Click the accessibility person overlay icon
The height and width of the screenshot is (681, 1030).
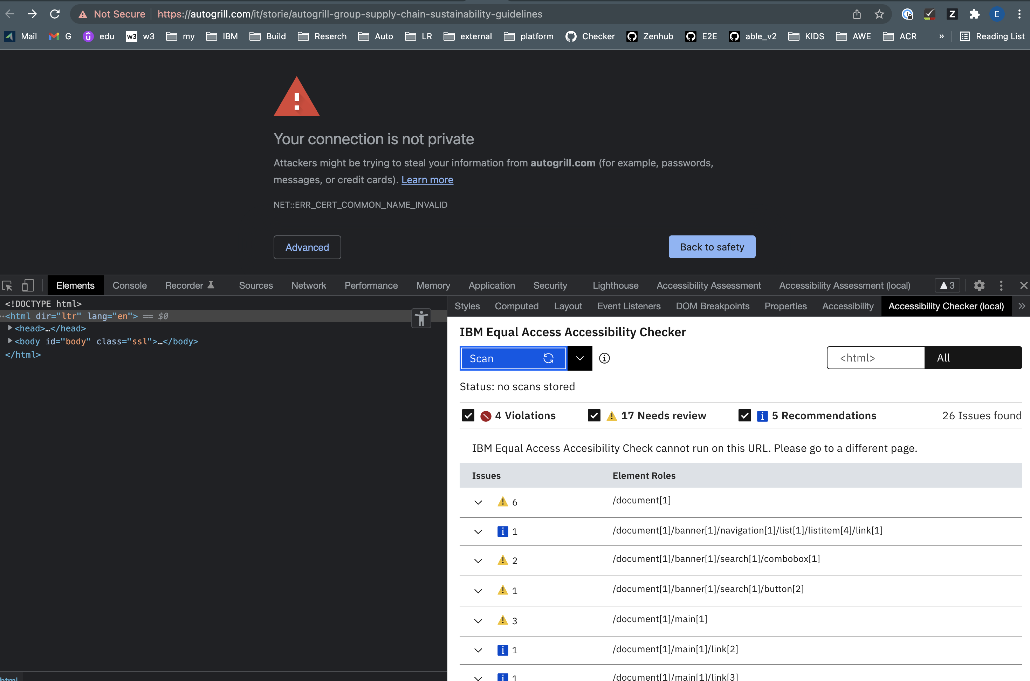pyautogui.click(x=421, y=318)
